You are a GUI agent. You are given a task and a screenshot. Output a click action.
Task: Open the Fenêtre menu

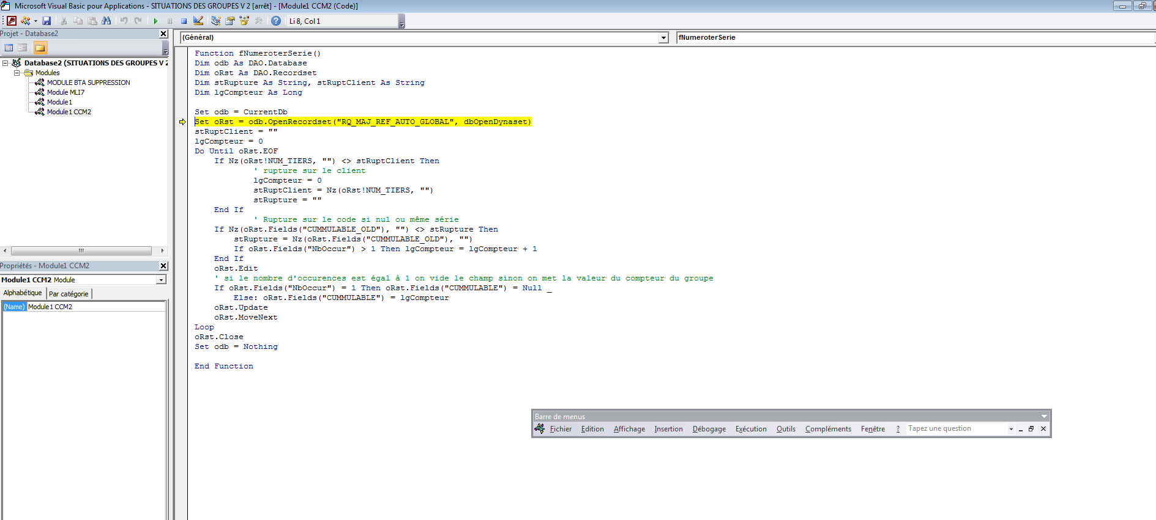coord(873,429)
